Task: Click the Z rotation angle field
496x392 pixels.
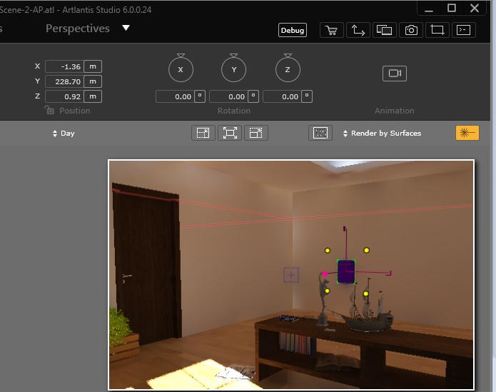Action: pyautogui.click(x=282, y=96)
